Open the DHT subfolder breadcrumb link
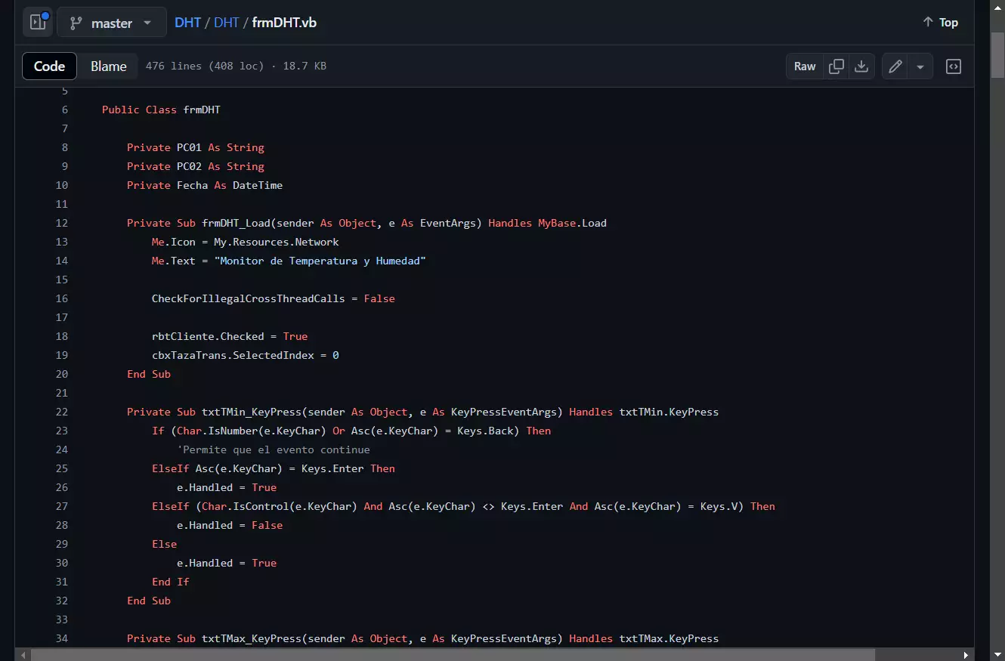 227,23
